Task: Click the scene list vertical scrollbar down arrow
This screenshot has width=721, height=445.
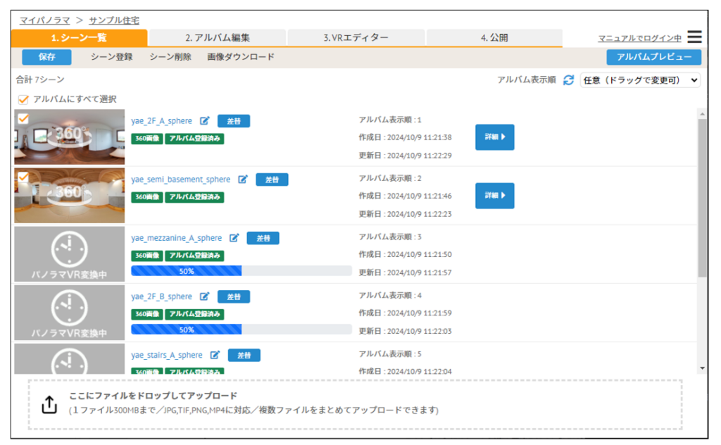Action: (x=701, y=368)
